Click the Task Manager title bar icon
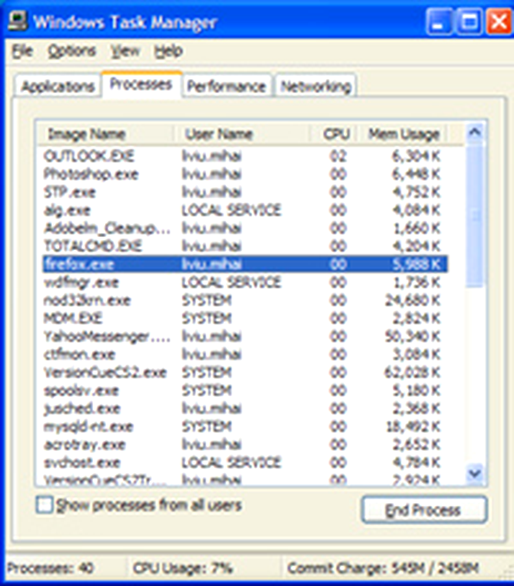 click(x=18, y=21)
